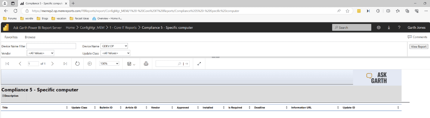Sort by the Update ID column

398,108
